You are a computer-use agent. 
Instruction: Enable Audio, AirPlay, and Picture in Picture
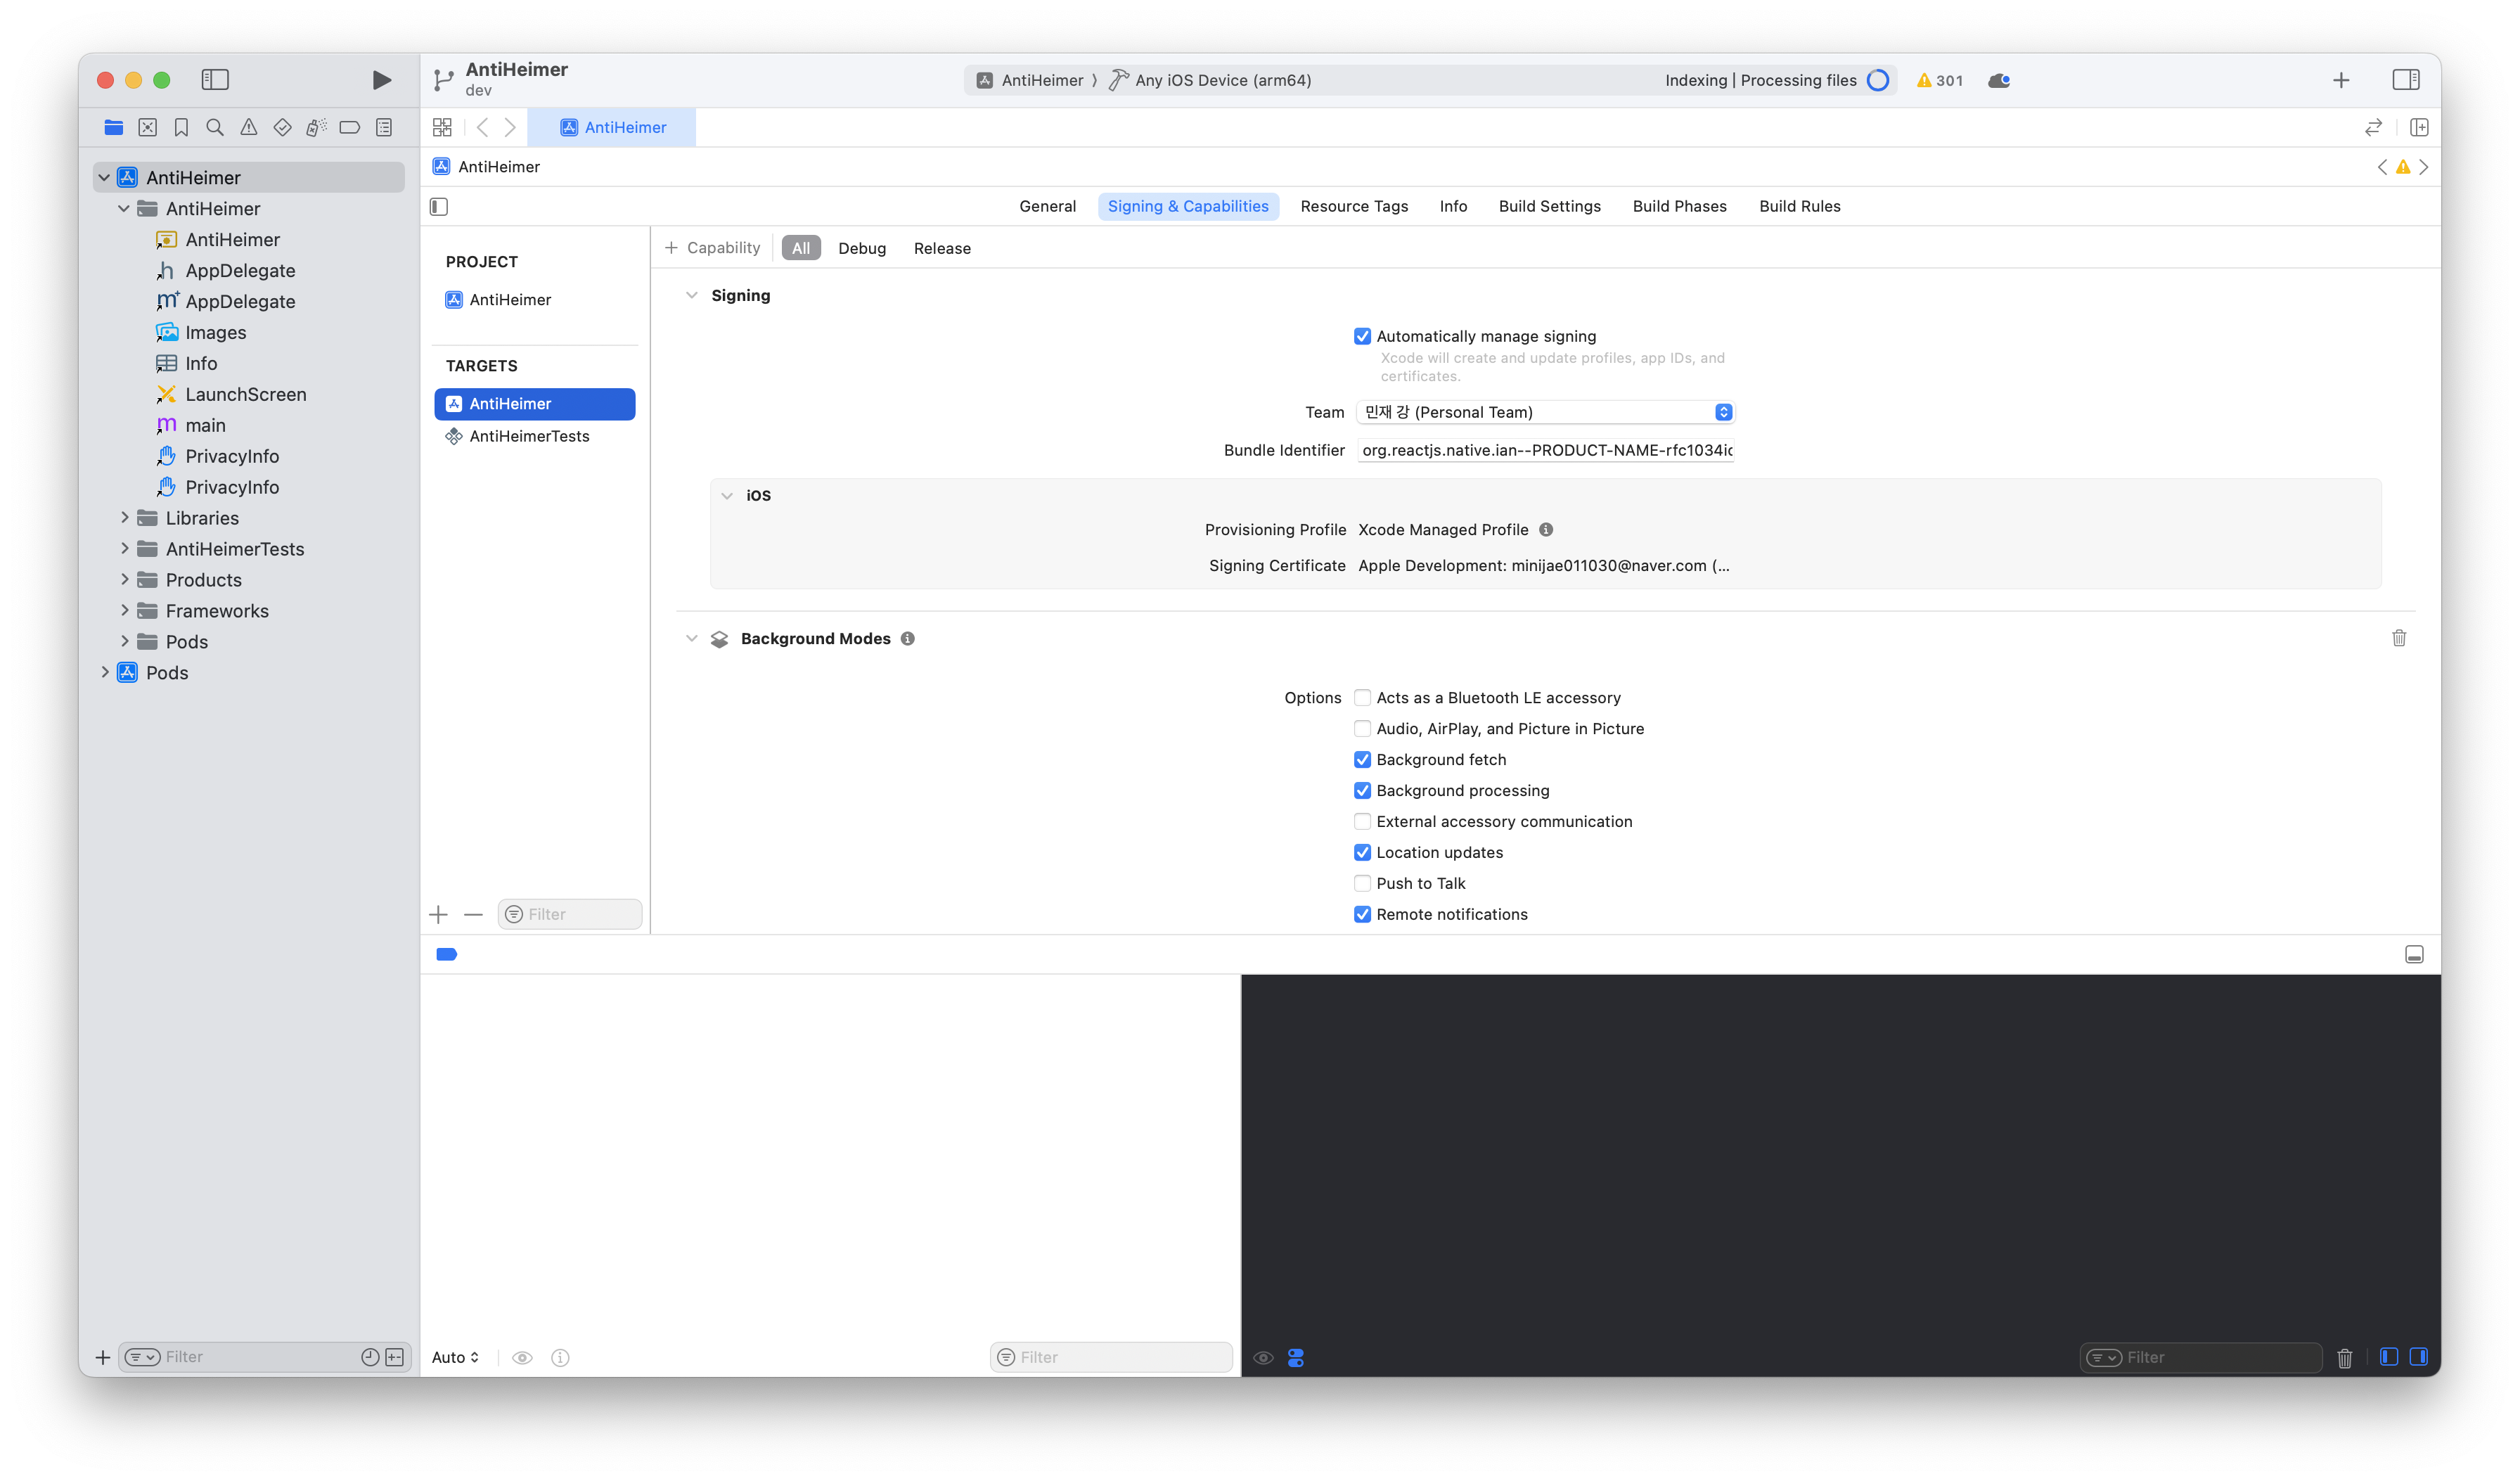click(1362, 729)
